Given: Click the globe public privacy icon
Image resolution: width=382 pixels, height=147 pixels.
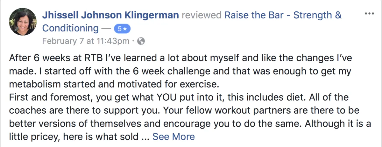Looking at the screenshot, I should 142,41.
